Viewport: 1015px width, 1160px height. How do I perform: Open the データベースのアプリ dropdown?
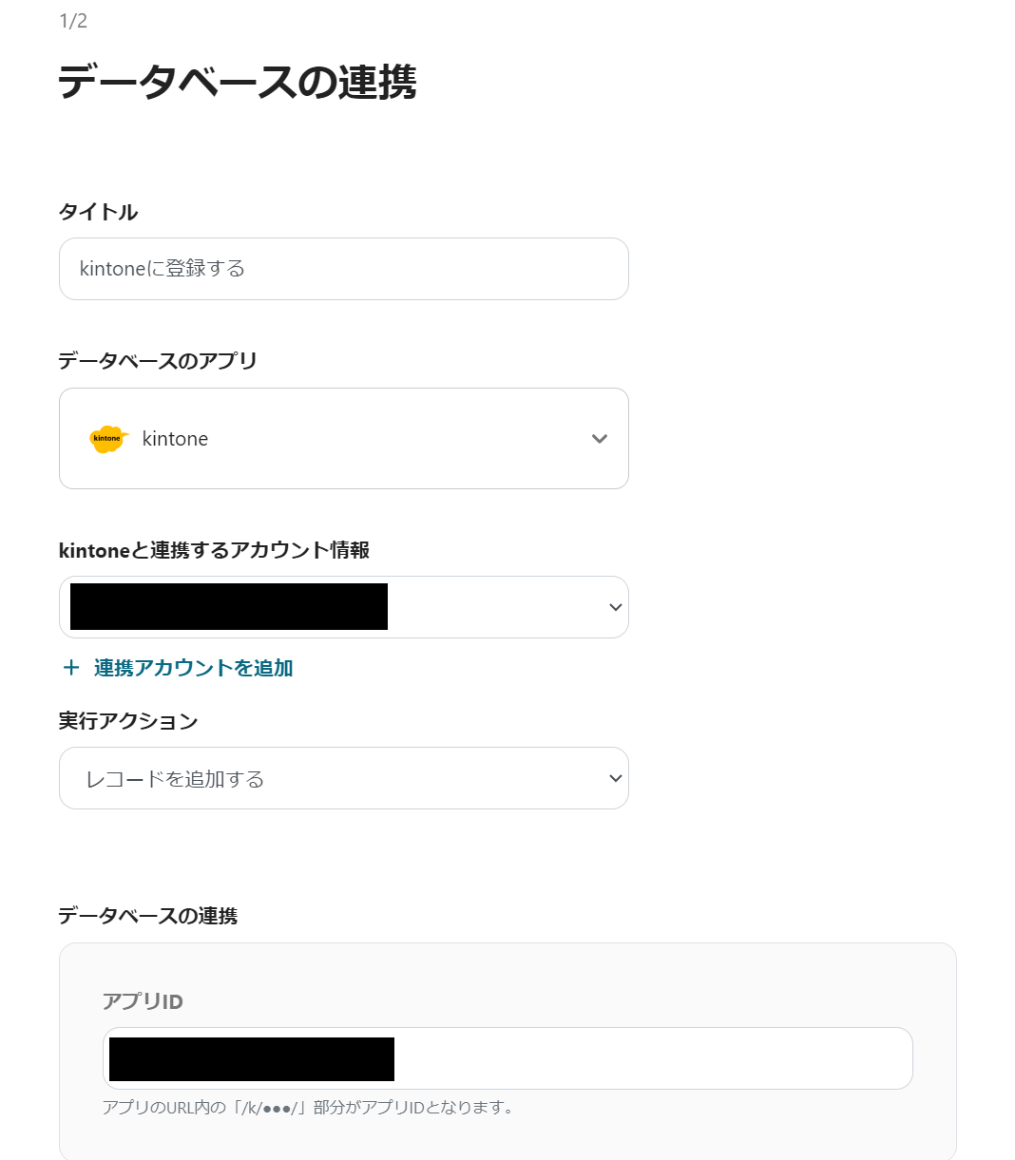point(344,438)
